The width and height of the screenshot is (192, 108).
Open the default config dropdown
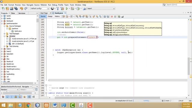pyautogui.click(x=40, y=9)
